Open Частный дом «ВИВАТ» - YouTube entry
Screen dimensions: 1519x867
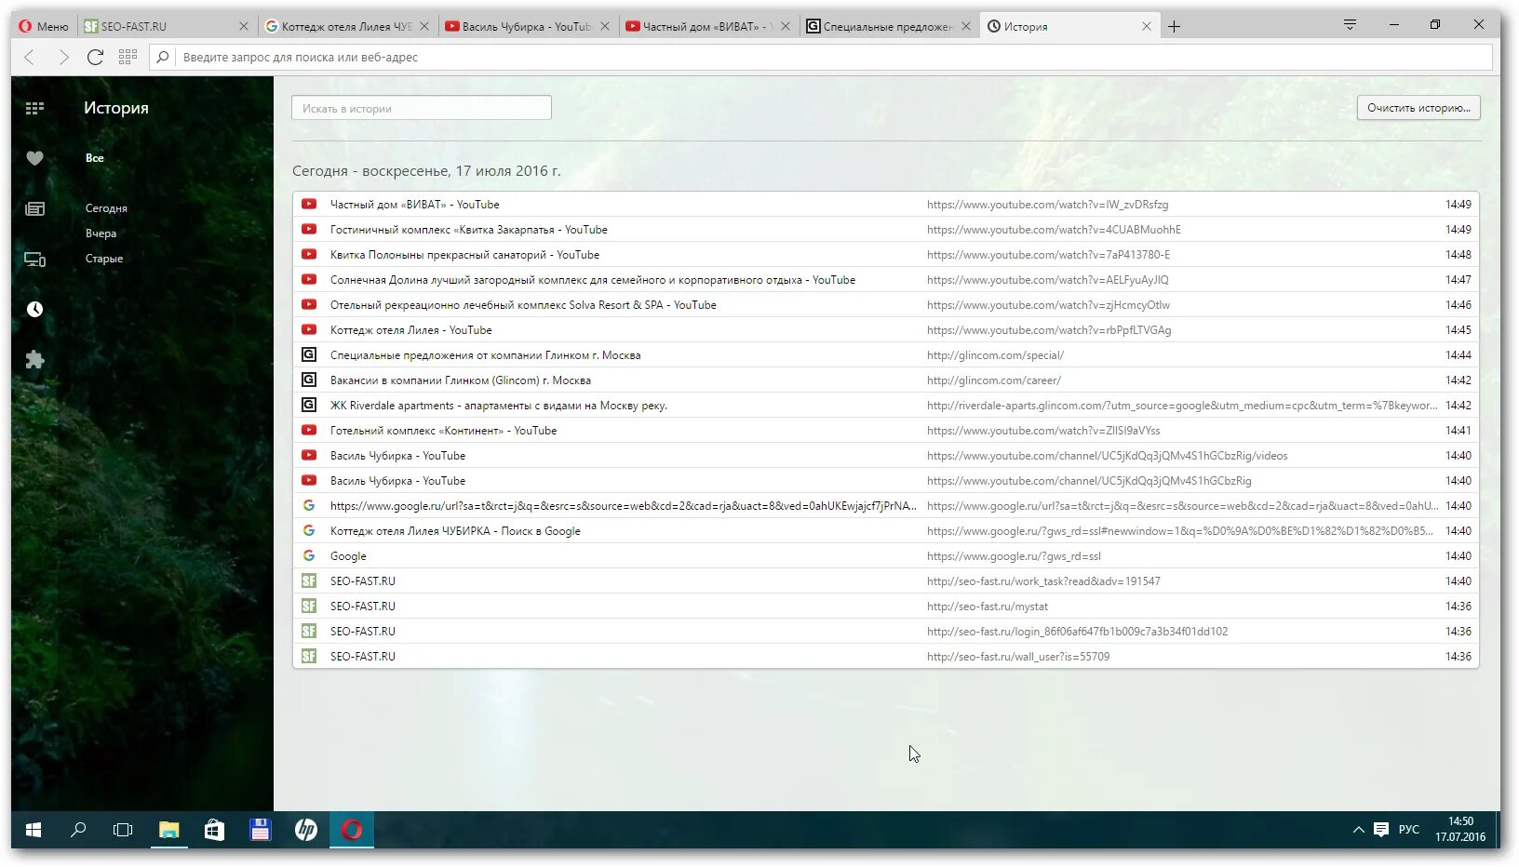pos(885,205)
